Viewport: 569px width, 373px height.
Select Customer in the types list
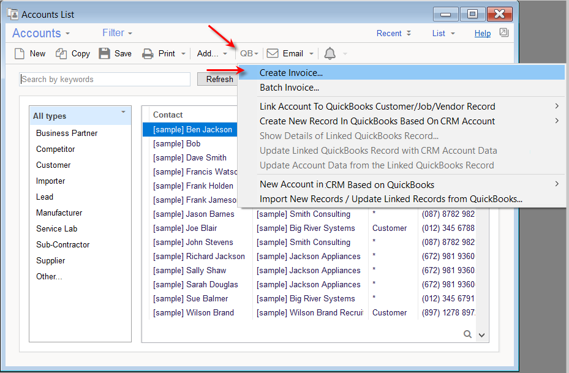click(53, 165)
